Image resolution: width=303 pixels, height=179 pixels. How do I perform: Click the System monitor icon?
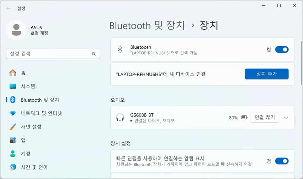point(13,86)
